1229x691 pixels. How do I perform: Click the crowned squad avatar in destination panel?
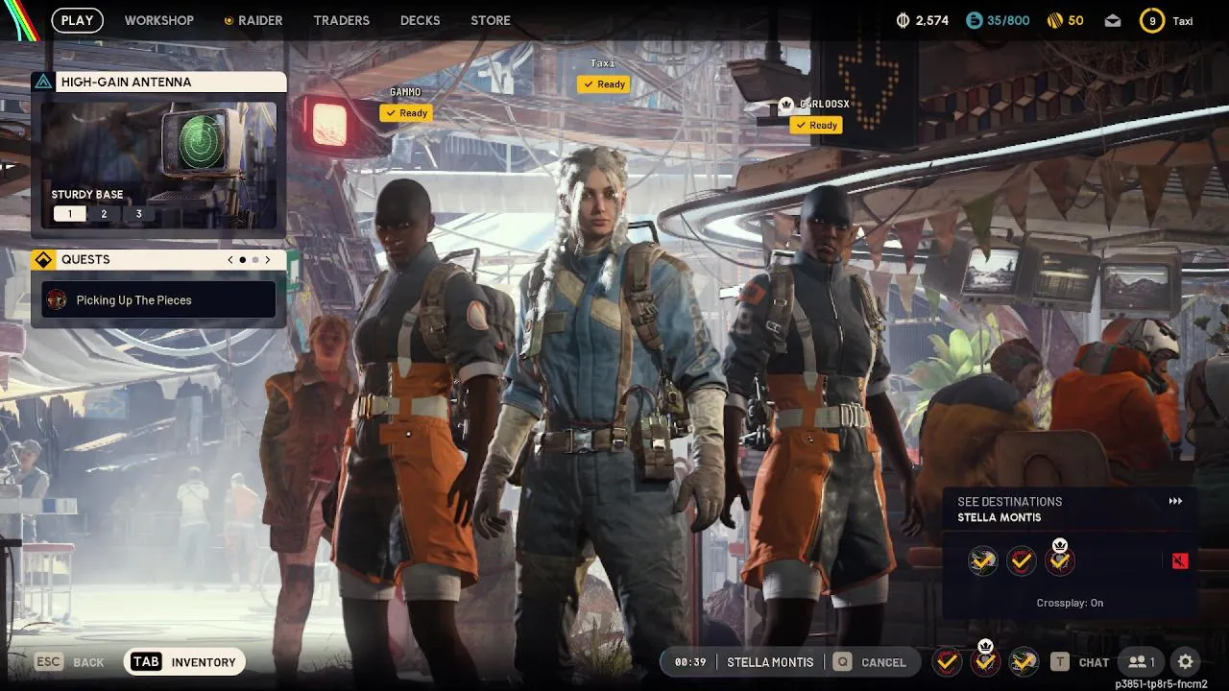[1060, 559]
